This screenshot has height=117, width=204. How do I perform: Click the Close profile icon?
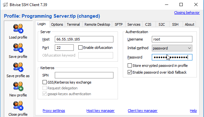[x=18, y=105]
